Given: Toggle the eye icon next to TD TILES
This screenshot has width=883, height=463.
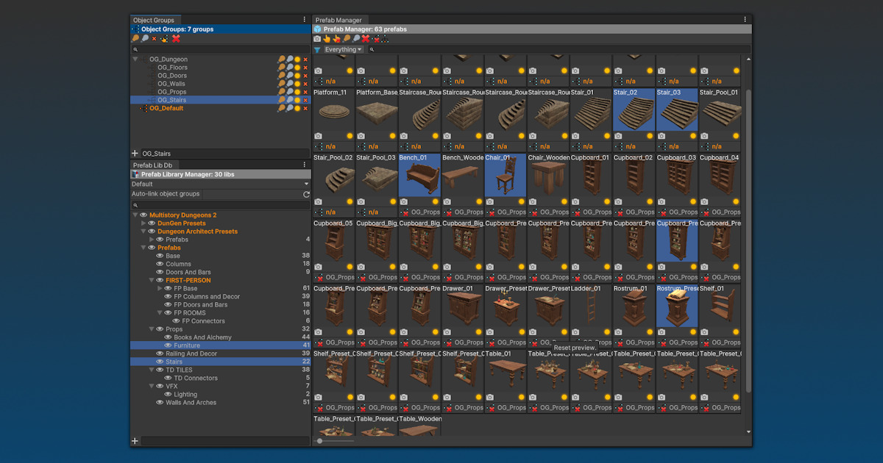Looking at the screenshot, I should click(x=160, y=369).
